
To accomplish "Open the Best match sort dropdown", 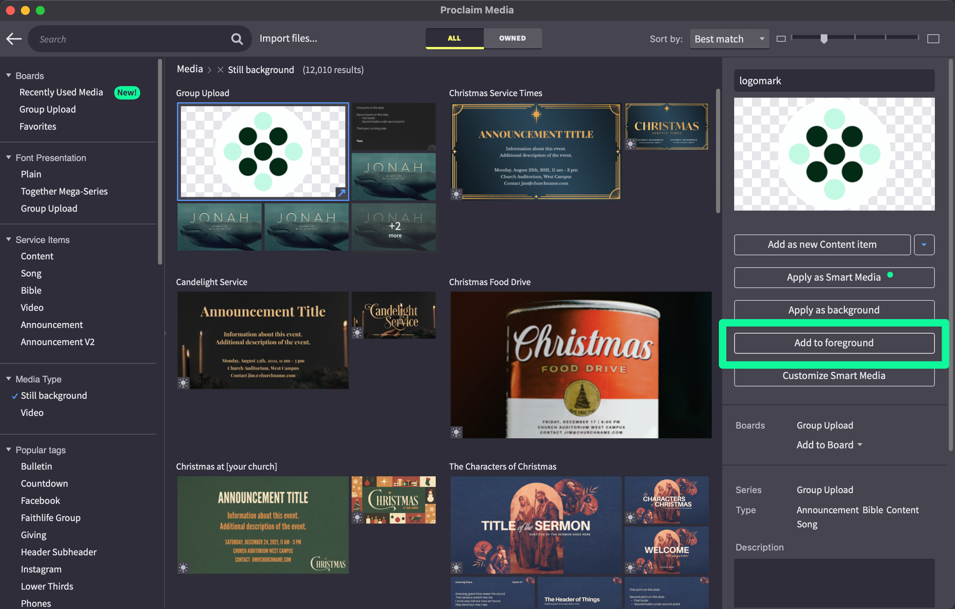I will point(729,39).
